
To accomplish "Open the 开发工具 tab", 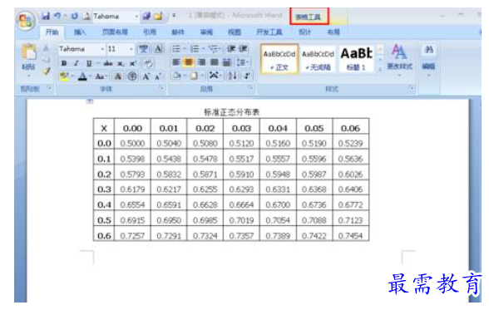I will pyautogui.click(x=269, y=32).
